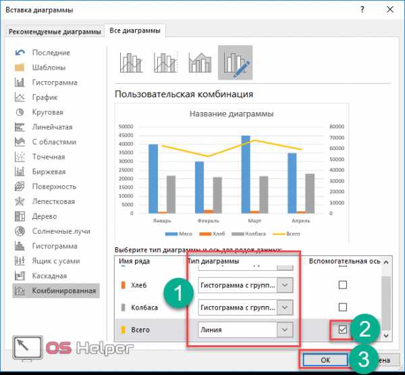The width and height of the screenshot is (405, 375).
Task: Confirm the dialog with OK button
Action: (325, 360)
